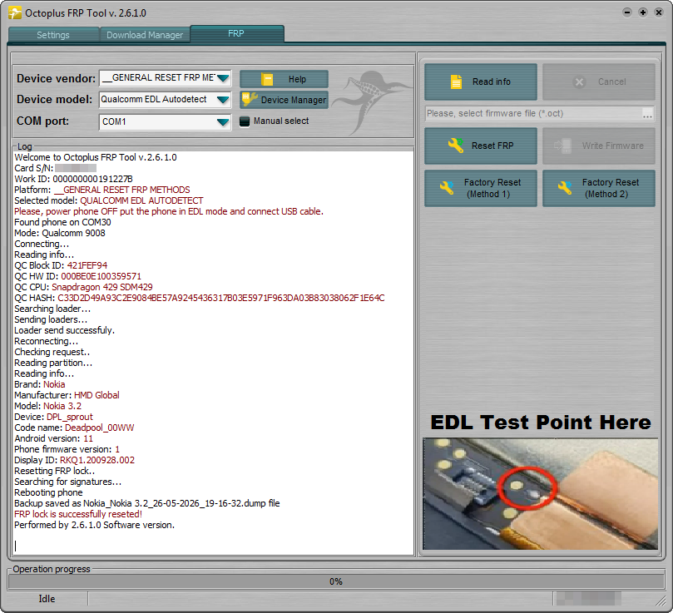Screen dimensions: 673x613
Task: Click "Found phone on COM30" log line
Action: point(62,222)
